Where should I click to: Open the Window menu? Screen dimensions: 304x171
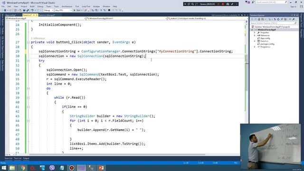(106, 6)
